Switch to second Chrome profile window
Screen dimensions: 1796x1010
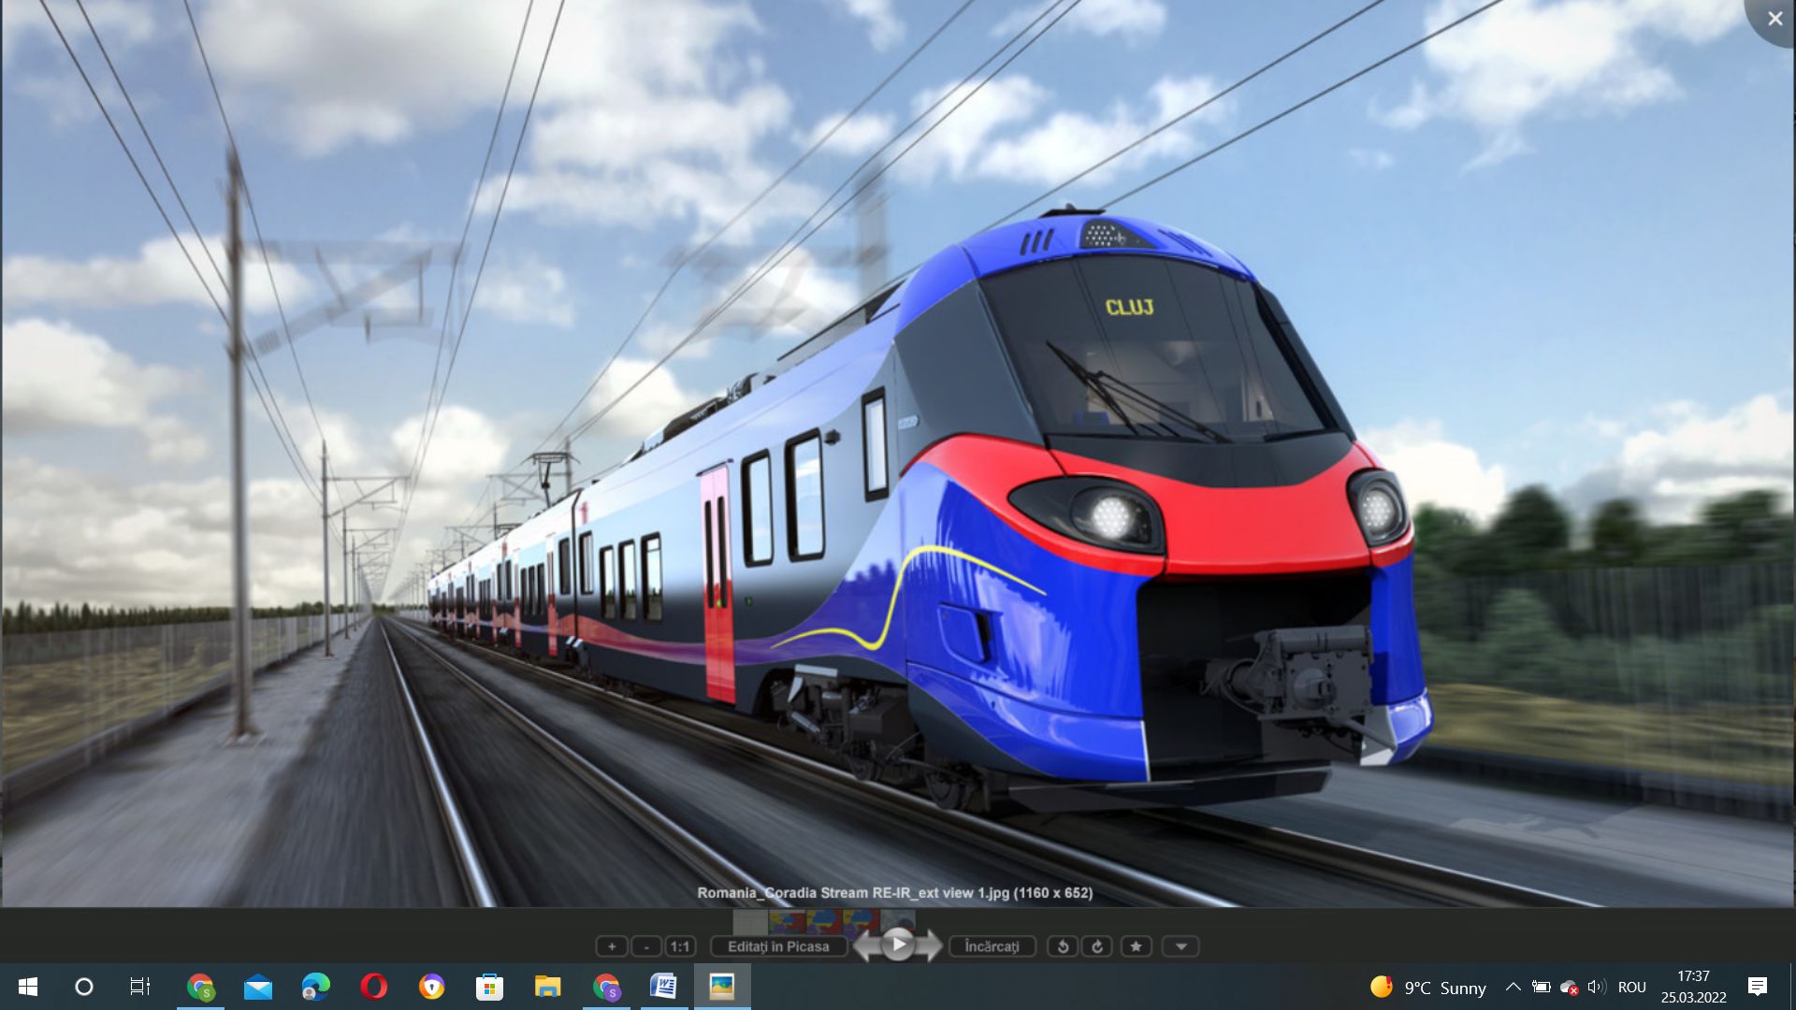coord(606,987)
